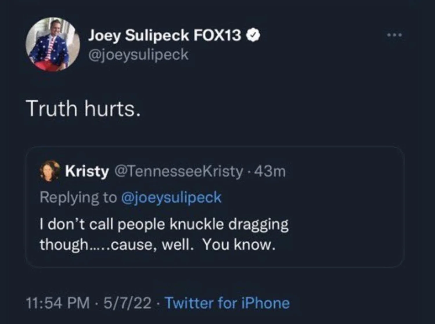Click the 'though.....cause, well. You know.' line
The width and height of the screenshot is (435, 324).
tap(157, 244)
